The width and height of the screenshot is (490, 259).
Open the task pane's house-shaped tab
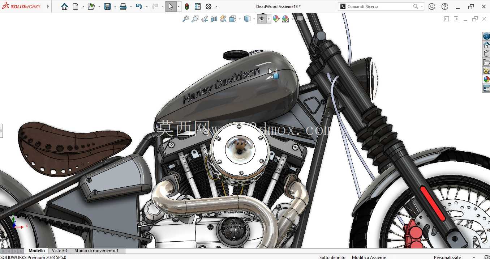(x=486, y=45)
